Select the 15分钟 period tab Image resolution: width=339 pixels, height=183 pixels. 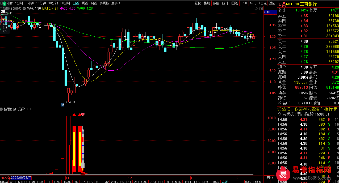click(x=41, y=3)
